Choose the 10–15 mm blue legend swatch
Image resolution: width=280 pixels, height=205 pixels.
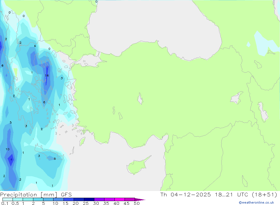coord(59,199)
